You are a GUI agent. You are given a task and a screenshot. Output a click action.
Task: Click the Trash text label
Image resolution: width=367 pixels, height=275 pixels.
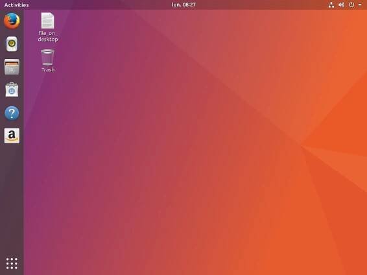coord(48,70)
